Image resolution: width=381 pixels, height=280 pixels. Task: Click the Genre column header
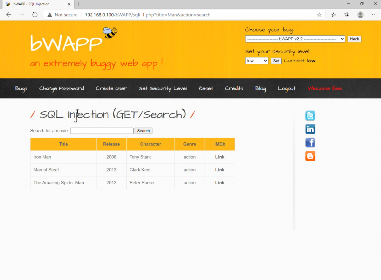[190, 144]
